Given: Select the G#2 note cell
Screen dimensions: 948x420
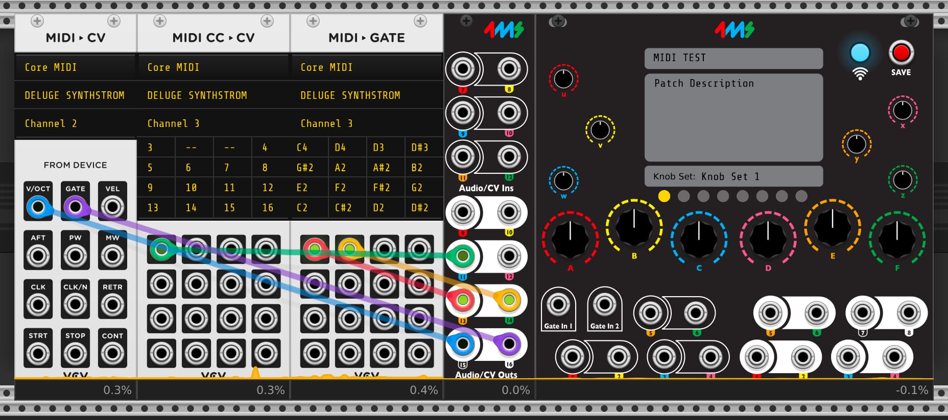Looking at the screenshot, I should [x=309, y=168].
